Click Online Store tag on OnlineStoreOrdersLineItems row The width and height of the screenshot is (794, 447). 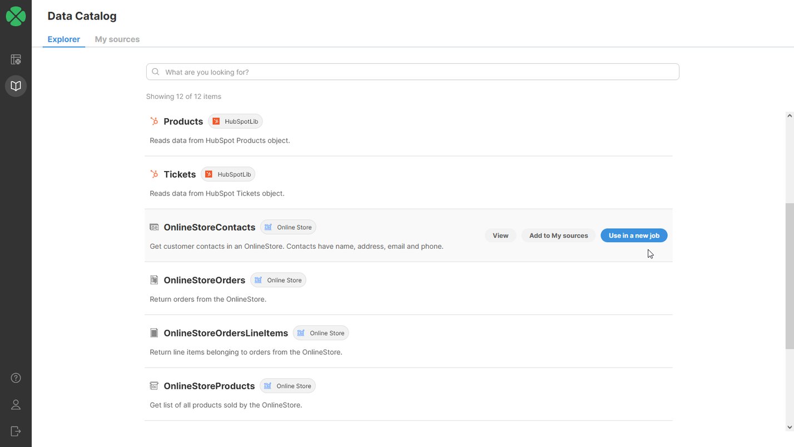[321, 333]
